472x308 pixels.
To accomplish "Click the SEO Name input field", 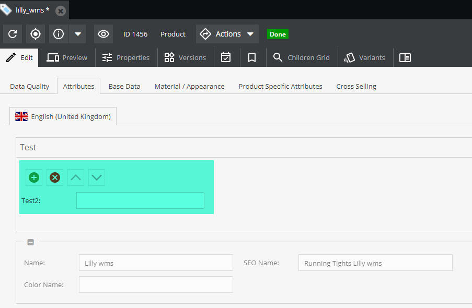I will point(375,263).
